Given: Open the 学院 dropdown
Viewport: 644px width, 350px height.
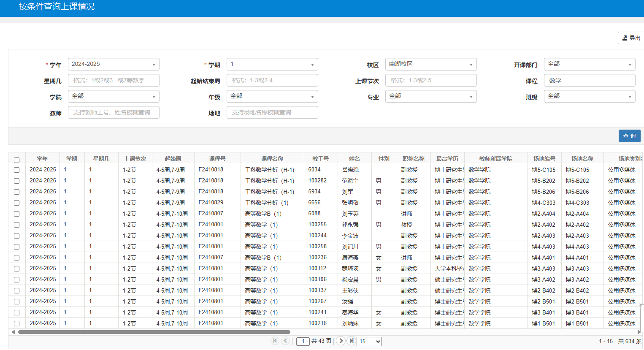Looking at the screenshot, I should [114, 96].
